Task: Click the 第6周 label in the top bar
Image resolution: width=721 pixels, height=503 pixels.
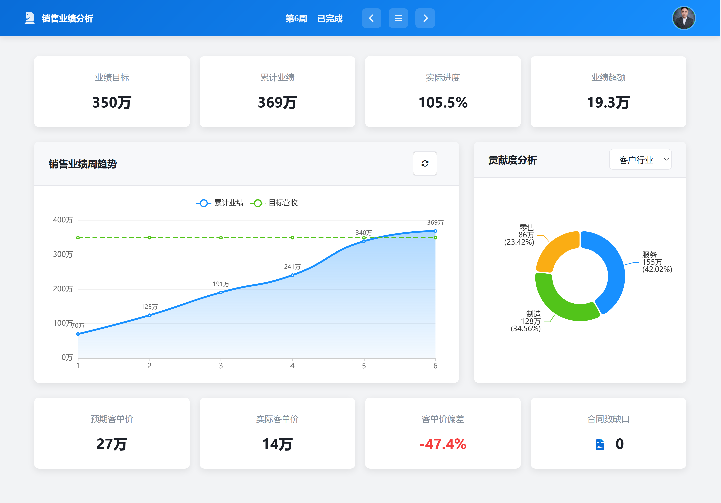Action: pos(296,18)
